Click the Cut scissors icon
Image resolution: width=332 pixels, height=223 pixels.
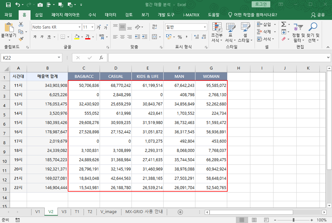tap(21, 25)
